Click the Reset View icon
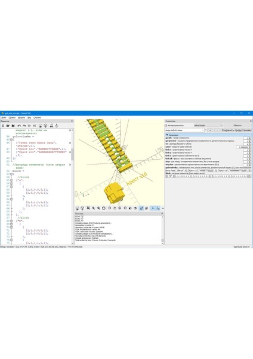This screenshot has height=359, width=253. (104, 208)
